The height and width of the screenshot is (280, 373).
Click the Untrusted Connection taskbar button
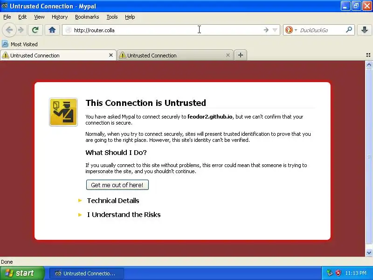tap(87, 273)
